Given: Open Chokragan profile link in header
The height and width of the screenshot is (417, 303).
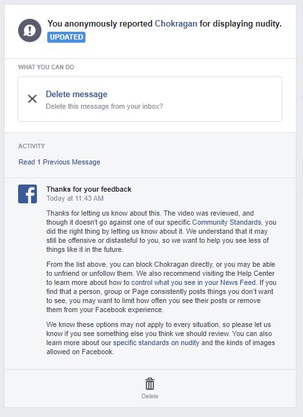Looking at the screenshot, I should 176,24.
